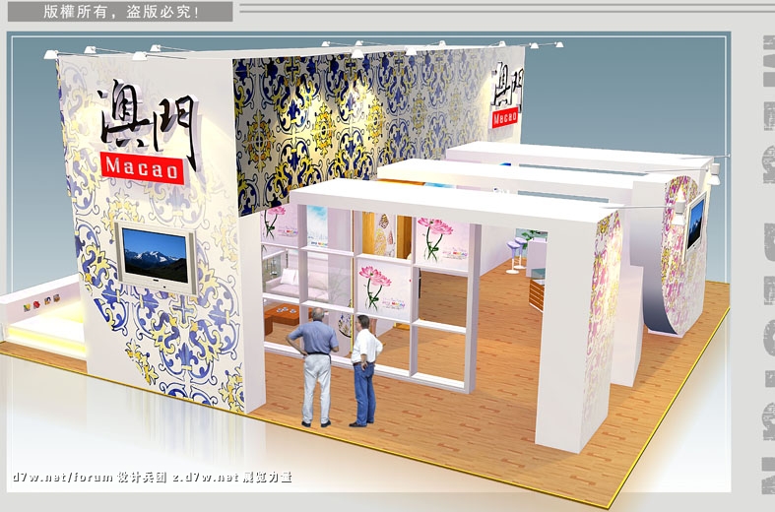This screenshot has width=775, height=512.
Task: Click the man in the white shirt
Action: [x=364, y=370]
